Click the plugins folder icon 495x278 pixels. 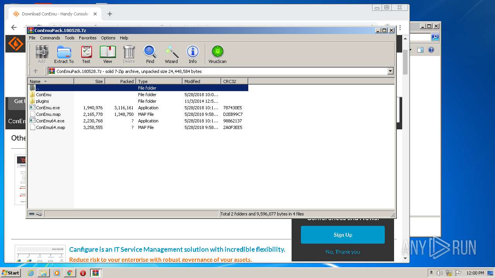click(32, 101)
